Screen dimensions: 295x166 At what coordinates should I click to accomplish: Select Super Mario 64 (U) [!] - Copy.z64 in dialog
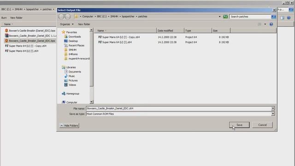[119, 37]
